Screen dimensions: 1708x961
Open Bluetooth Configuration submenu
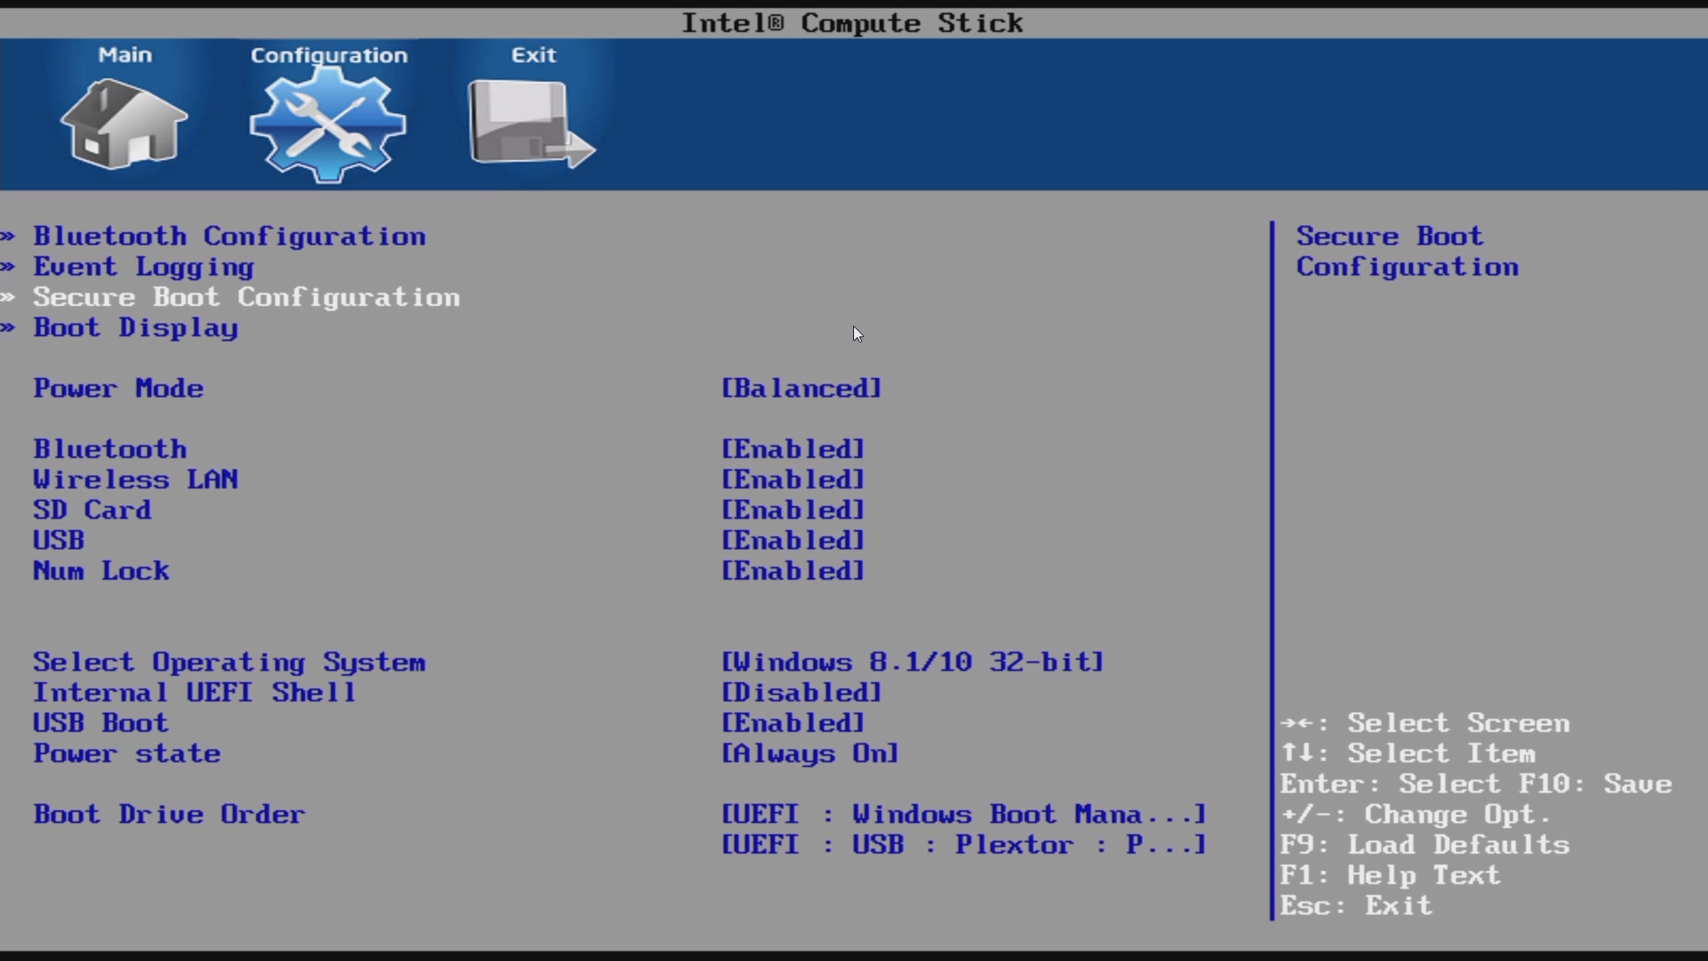(x=230, y=237)
